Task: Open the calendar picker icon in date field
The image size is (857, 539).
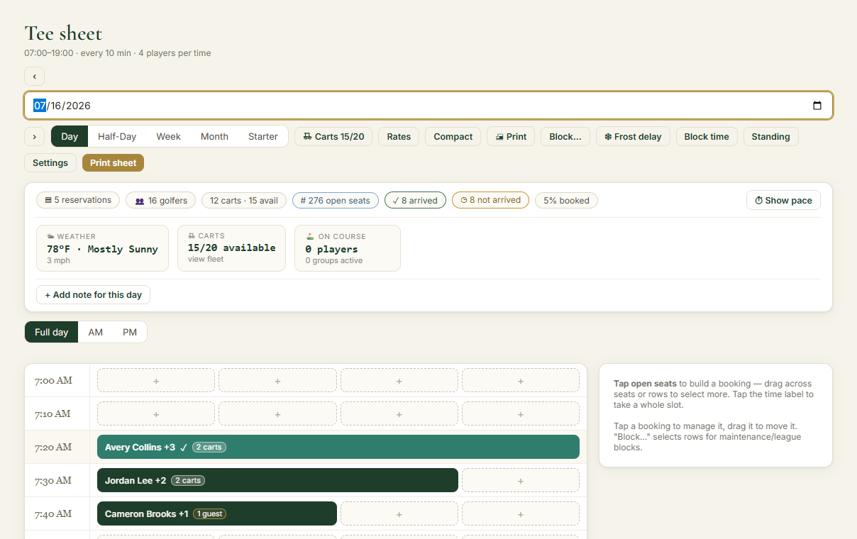Action: point(817,106)
